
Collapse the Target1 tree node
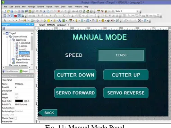pos(4,33)
